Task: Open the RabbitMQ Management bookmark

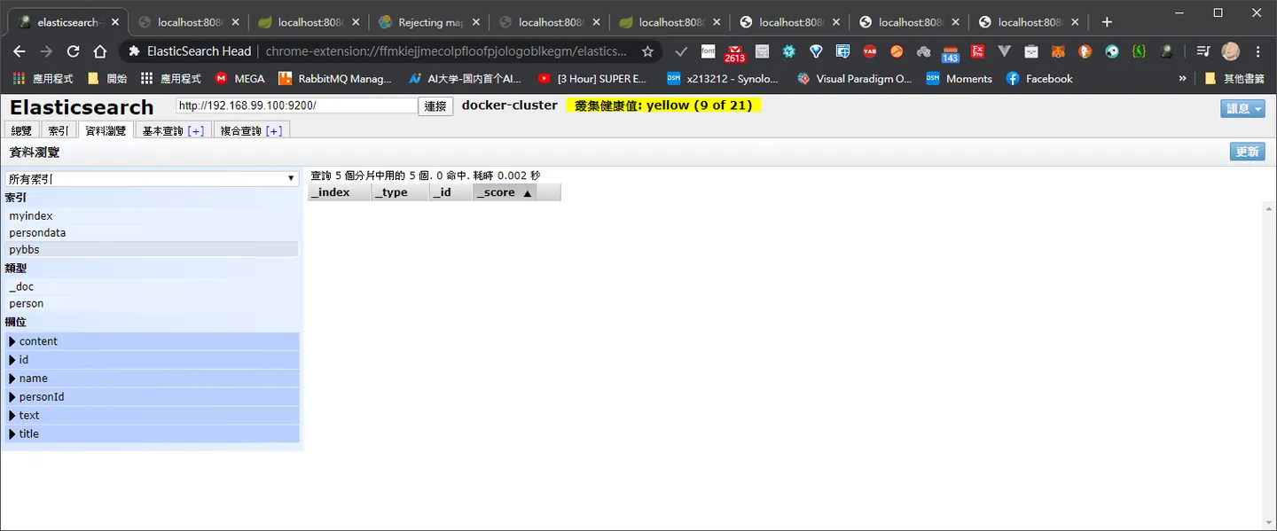Action: click(x=334, y=79)
